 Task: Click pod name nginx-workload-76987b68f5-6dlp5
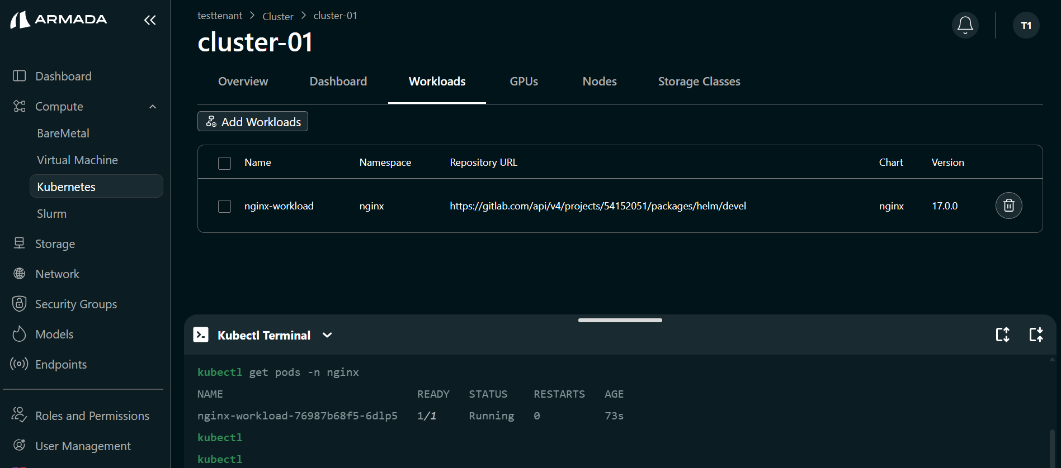point(298,416)
